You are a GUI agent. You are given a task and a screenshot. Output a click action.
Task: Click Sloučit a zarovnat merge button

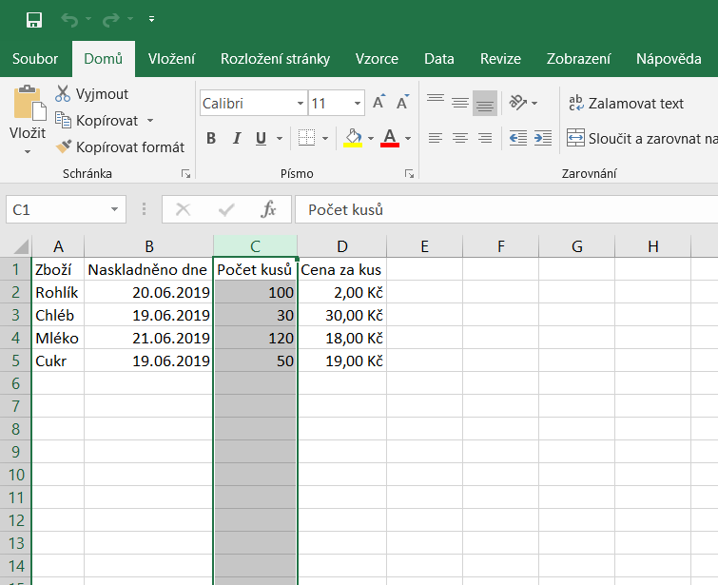pyautogui.click(x=642, y=138)
